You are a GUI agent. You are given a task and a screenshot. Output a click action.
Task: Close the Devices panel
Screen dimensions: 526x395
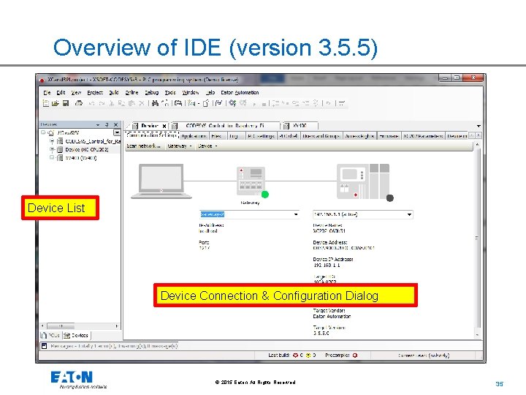coord(115,124)
